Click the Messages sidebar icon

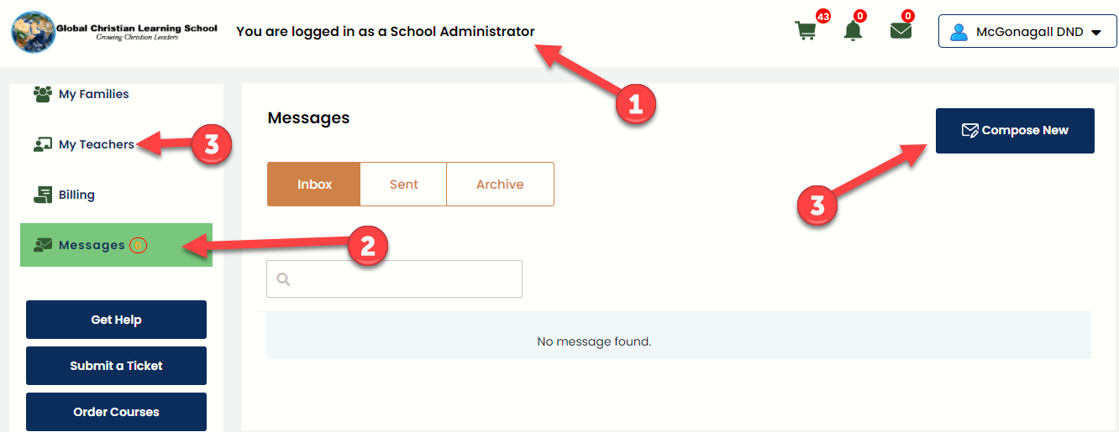pyautogui.click(x=43, y=245)
